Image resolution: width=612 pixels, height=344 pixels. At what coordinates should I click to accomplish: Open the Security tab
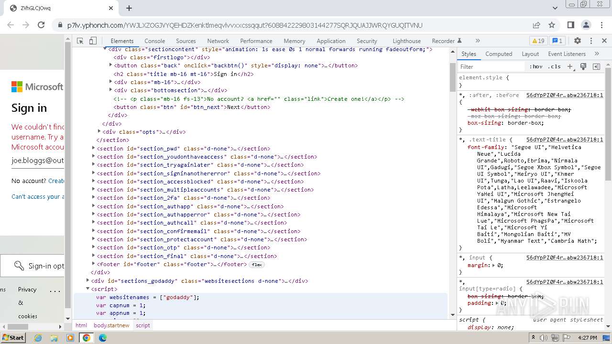click(x=367, y=41)
